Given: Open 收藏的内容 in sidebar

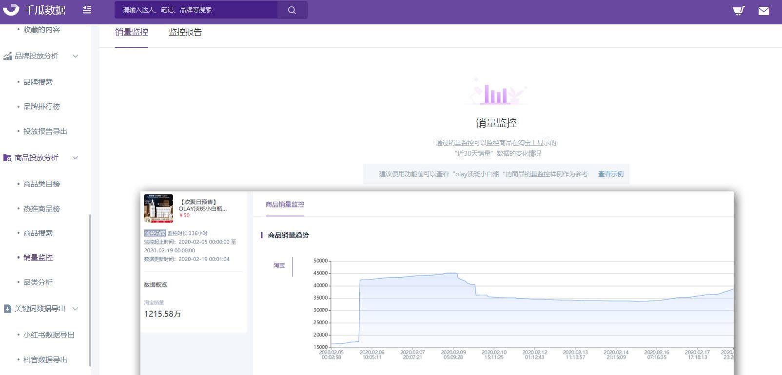Looking at the screenshot, I should coord(41,30).
